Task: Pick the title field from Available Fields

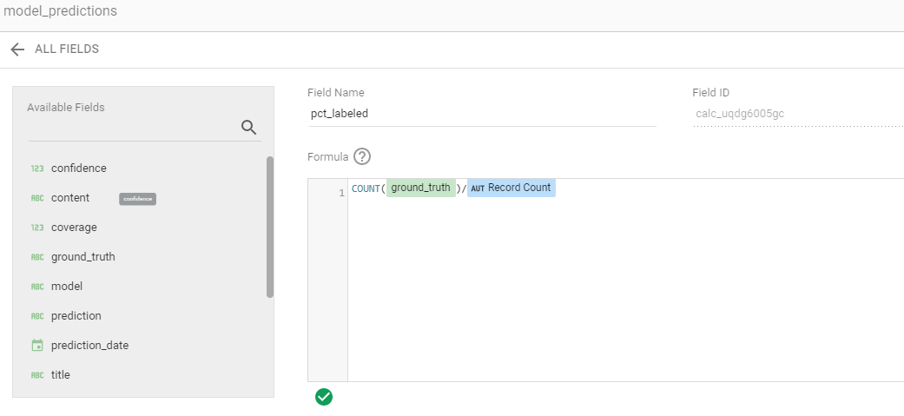Action: (x=61, y=375)
